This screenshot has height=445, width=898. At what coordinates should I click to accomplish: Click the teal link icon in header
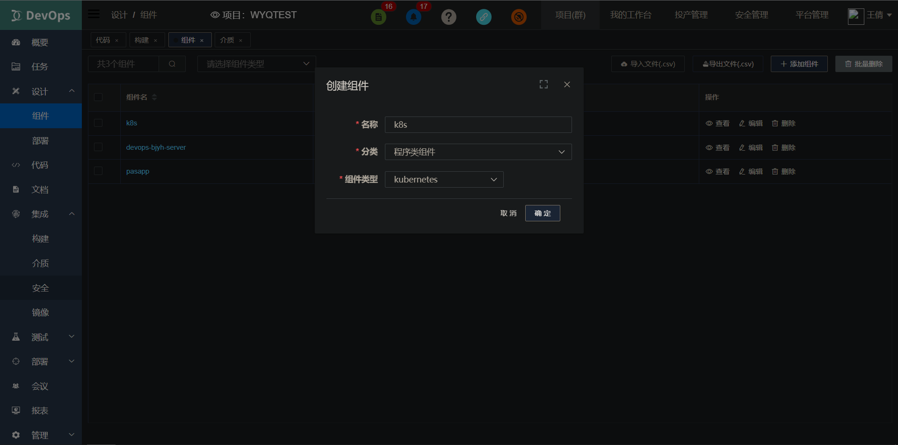484,17
